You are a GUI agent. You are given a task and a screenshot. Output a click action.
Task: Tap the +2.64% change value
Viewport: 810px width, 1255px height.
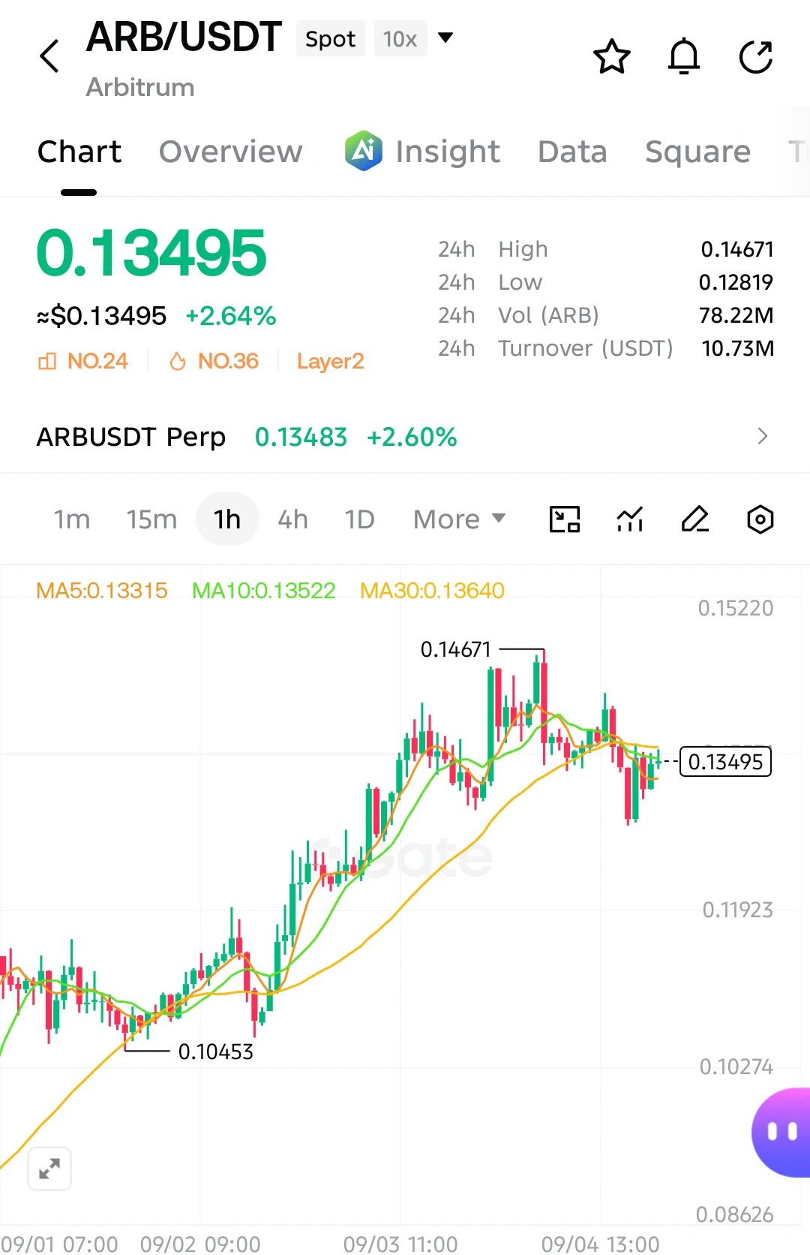[x=231, y=316]
